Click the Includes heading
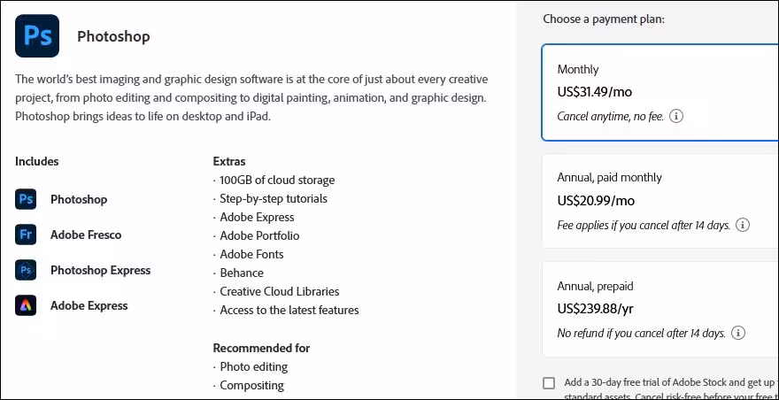 37,161
